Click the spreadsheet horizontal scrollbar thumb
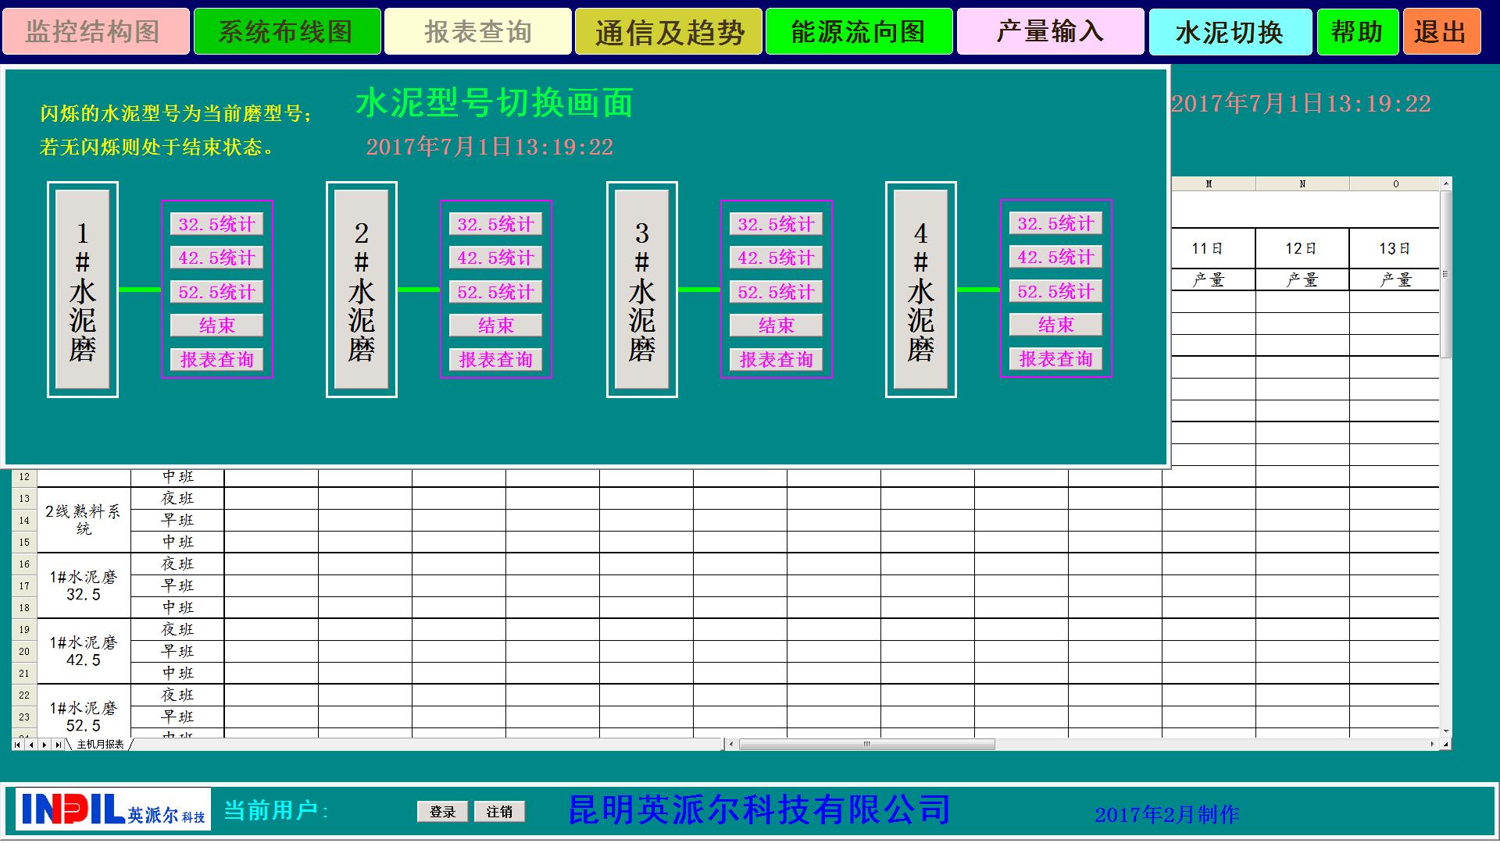The height and width of the screenshot is (843, 1500). pos(866,745)
